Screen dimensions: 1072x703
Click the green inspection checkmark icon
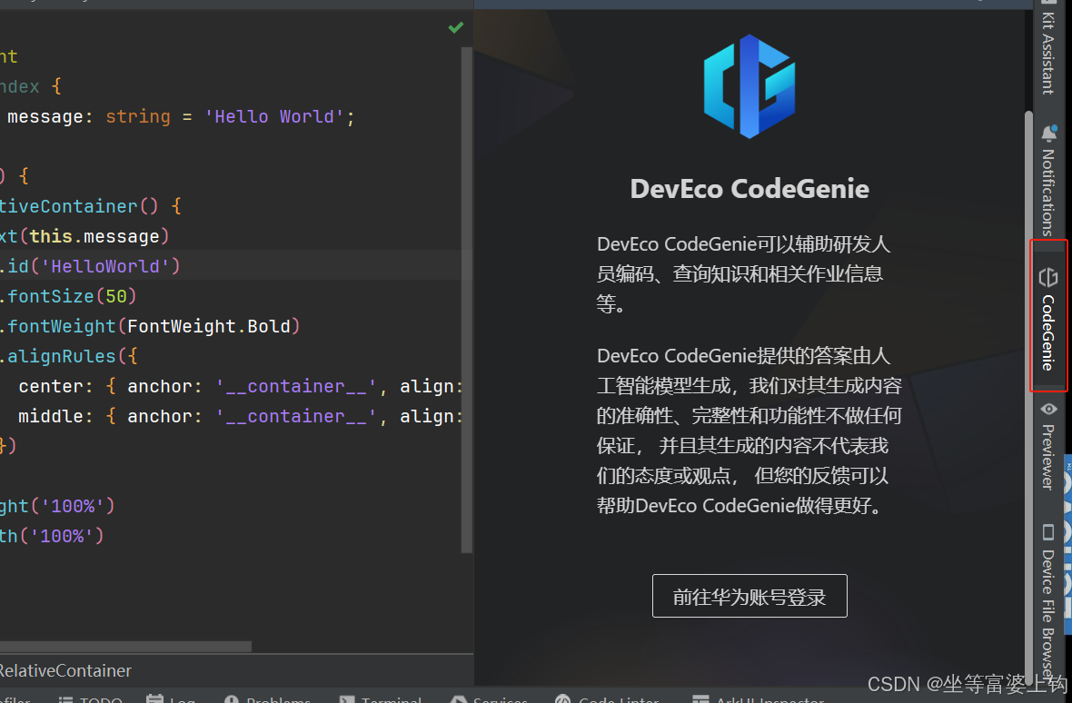pos(456,27)
